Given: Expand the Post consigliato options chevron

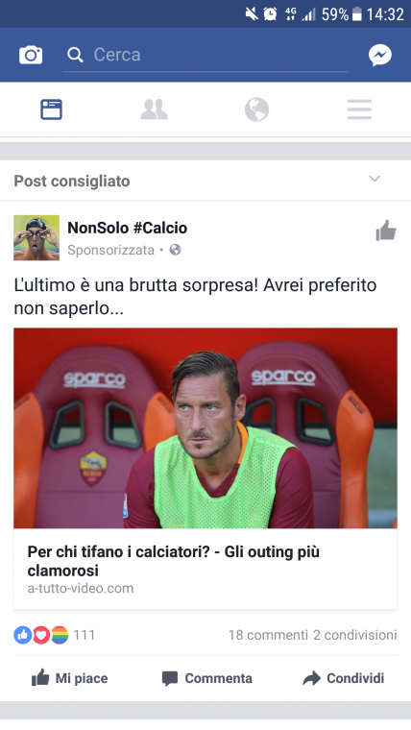Looking at the screenshot, I should point(375,180).
